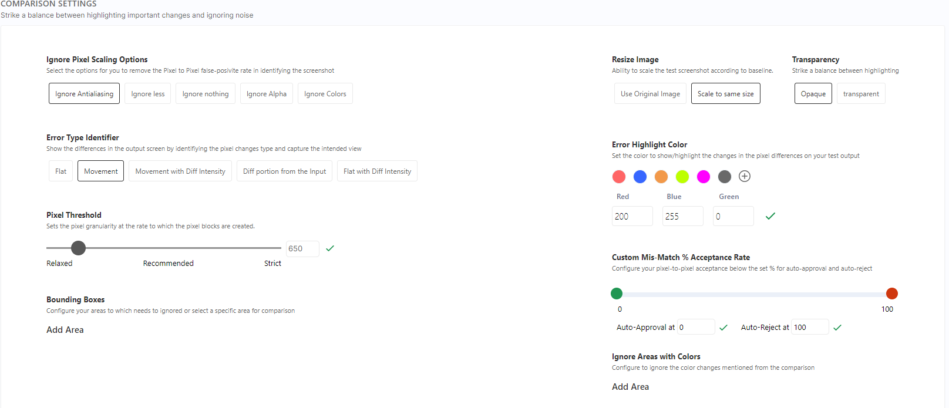Switch transparency to Opaque
The height and width of the screenshot is (408, 949).
(x=813, y=94)
